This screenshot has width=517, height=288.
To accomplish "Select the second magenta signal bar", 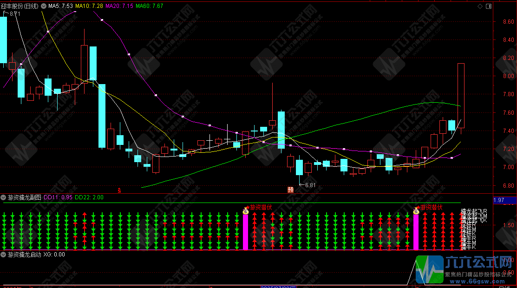I will pyautogui.click(x=416, y=232).
